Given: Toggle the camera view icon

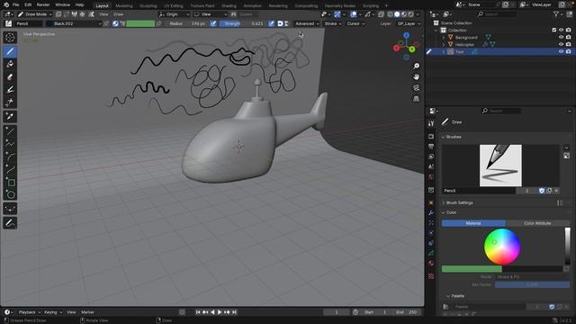Looking at the screenshot, I should pyautogui.click(x=416, y=88).
